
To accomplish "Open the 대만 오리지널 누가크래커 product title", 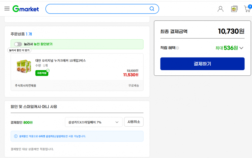I will pos(60,61).
